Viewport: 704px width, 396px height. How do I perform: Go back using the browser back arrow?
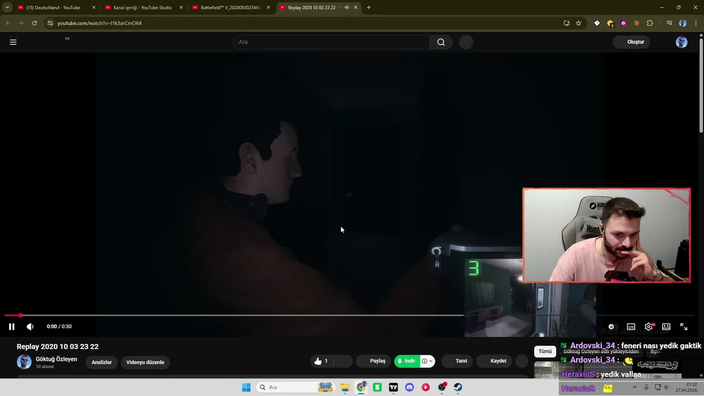8,23
